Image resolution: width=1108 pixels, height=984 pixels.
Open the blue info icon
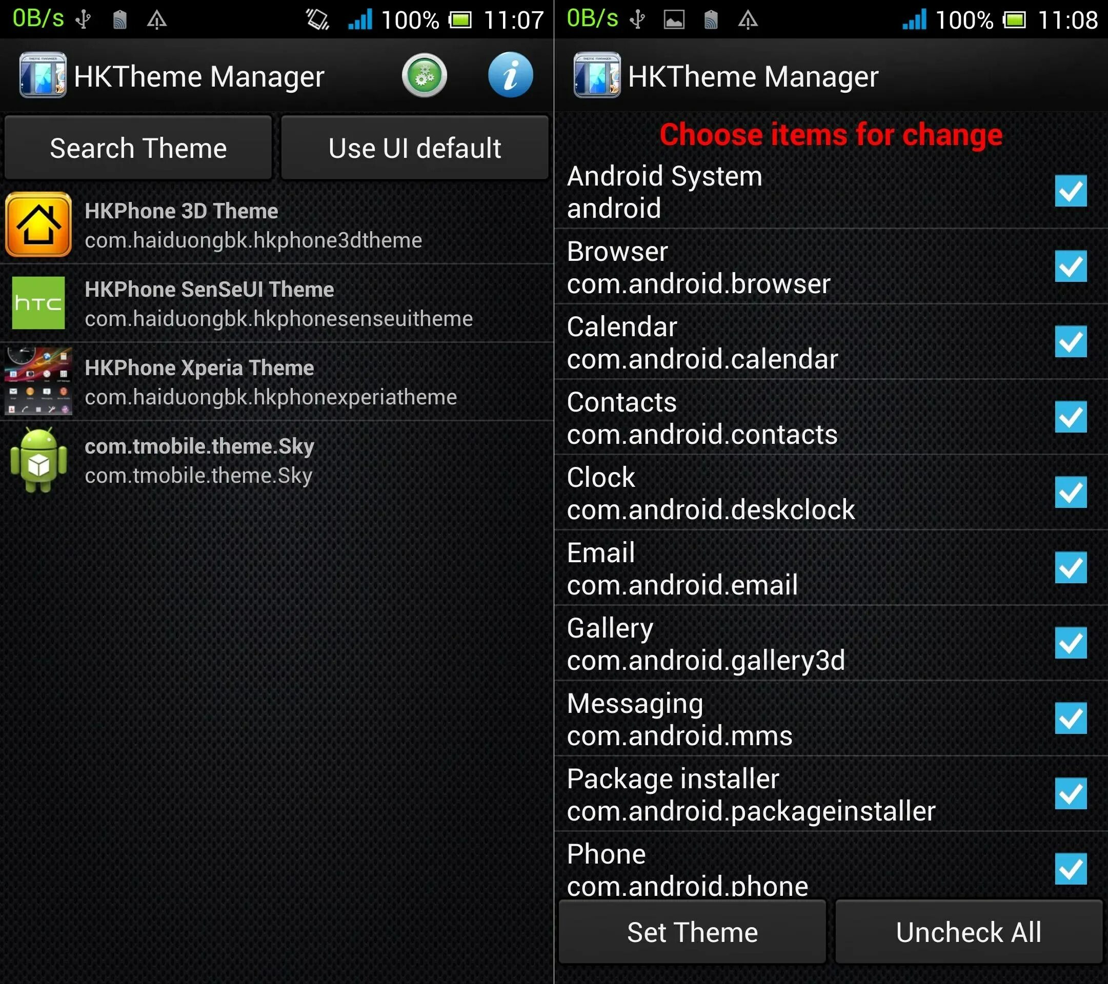510,75
